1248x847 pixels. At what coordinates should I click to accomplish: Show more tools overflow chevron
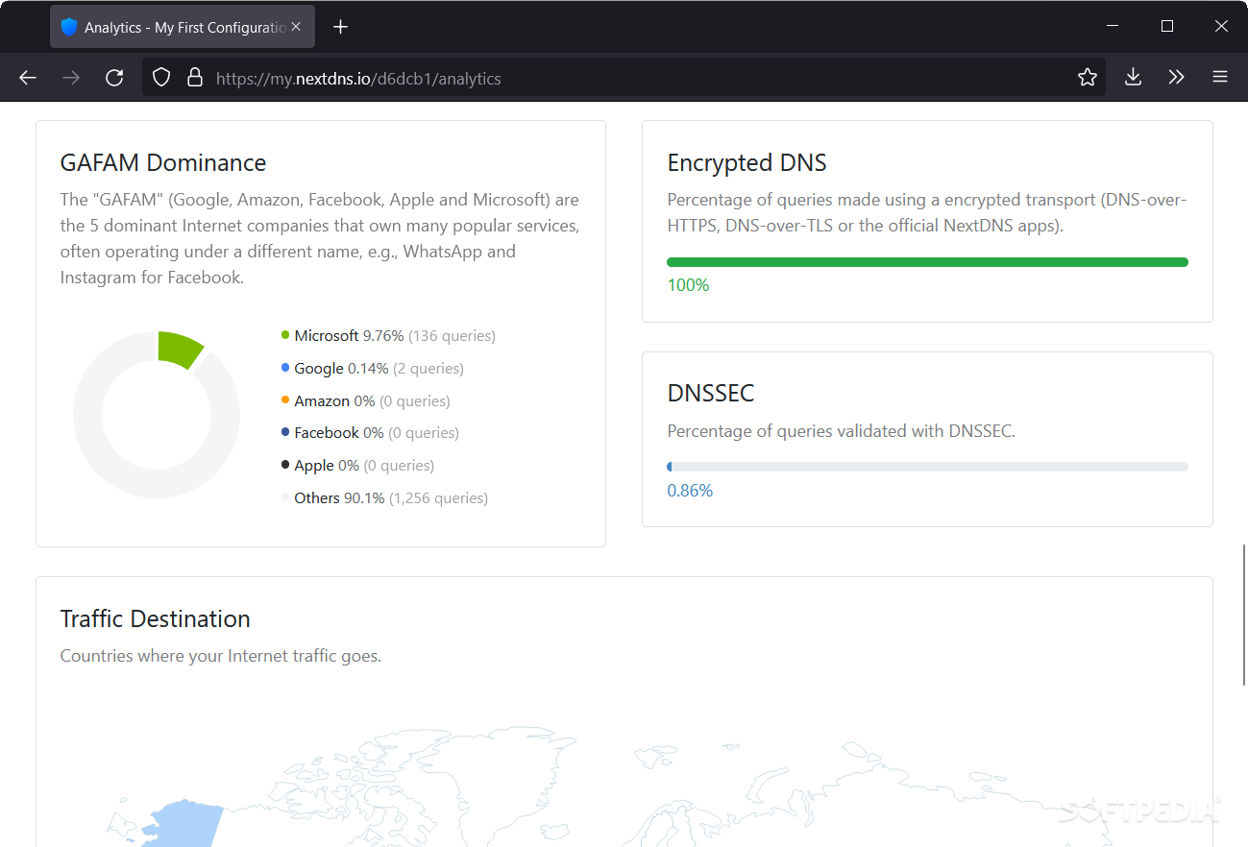[x=1177, y=78]
